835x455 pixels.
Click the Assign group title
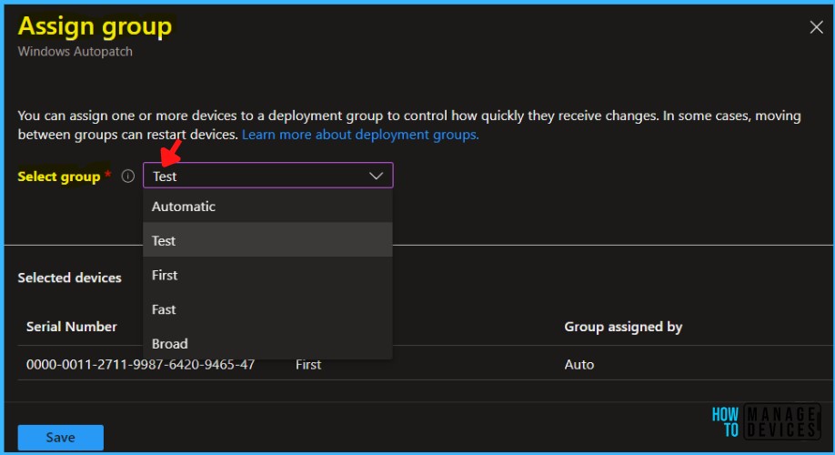click(95, 26)
